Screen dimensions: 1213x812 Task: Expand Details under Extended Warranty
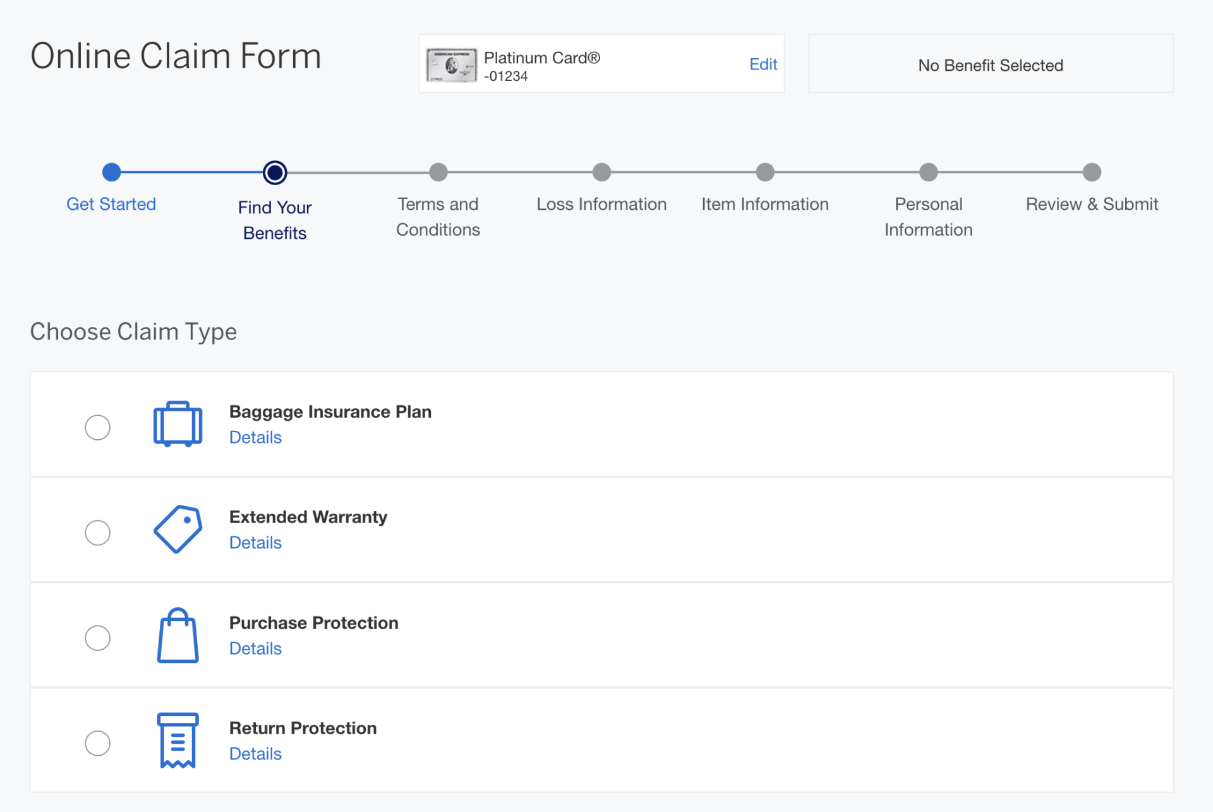click(x=255, y=542)
